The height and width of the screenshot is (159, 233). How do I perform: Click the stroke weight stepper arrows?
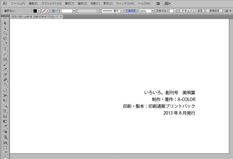point(59,11)
